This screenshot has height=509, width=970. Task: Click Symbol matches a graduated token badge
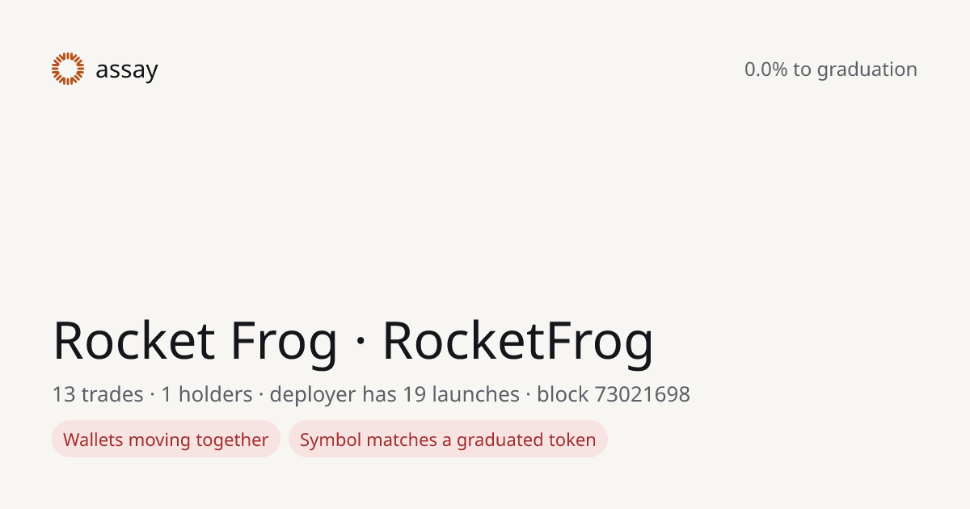click(448, 440)
